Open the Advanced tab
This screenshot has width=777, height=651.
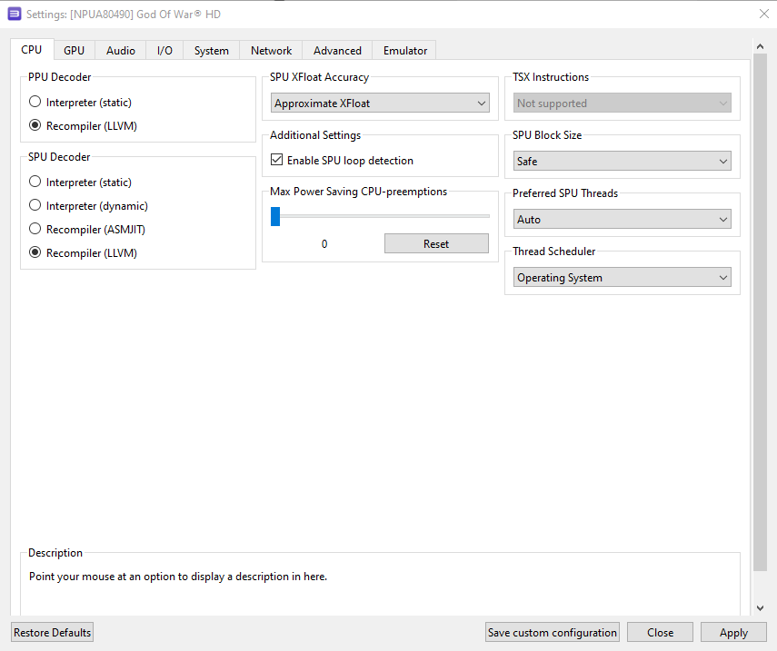point(337,51)
